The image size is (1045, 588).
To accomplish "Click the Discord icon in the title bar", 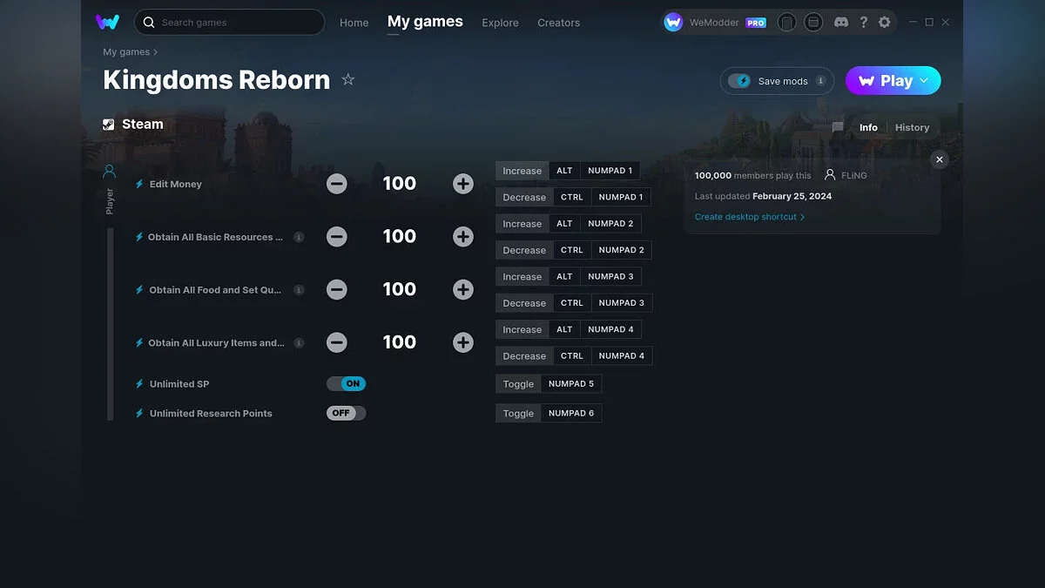I will pyautogui.click(x=841, y=22).
